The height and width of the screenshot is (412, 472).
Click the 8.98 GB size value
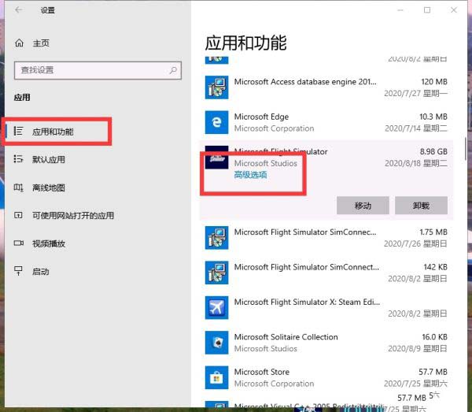tap(433, 151)
